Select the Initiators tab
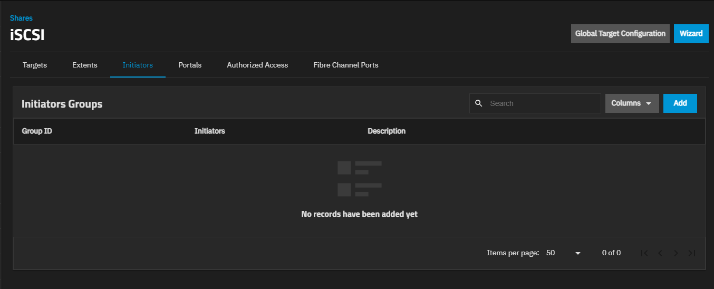Screen dimensions: 714x289 pos(138,65)
